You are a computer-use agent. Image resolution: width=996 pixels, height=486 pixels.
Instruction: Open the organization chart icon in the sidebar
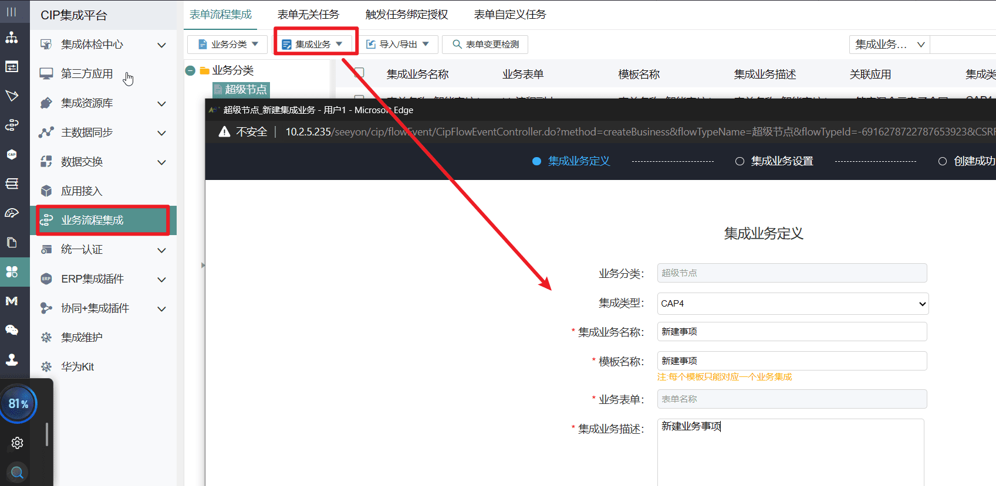pos(12,38)
